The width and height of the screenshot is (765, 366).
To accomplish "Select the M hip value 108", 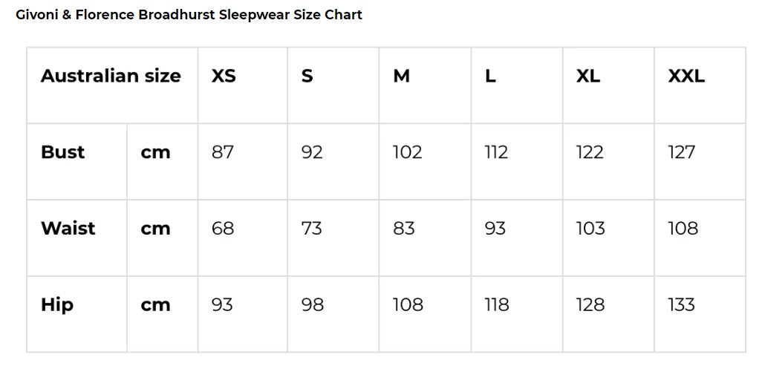I will [x=408, y=304].
